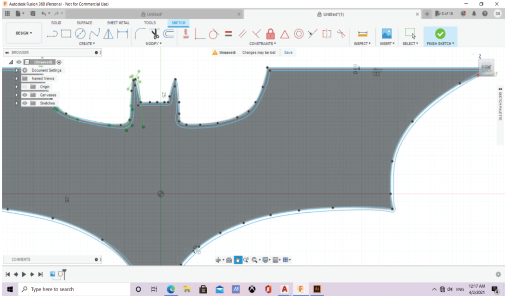
Task: Select the Line sketch tool
Action: click(52, 34)
